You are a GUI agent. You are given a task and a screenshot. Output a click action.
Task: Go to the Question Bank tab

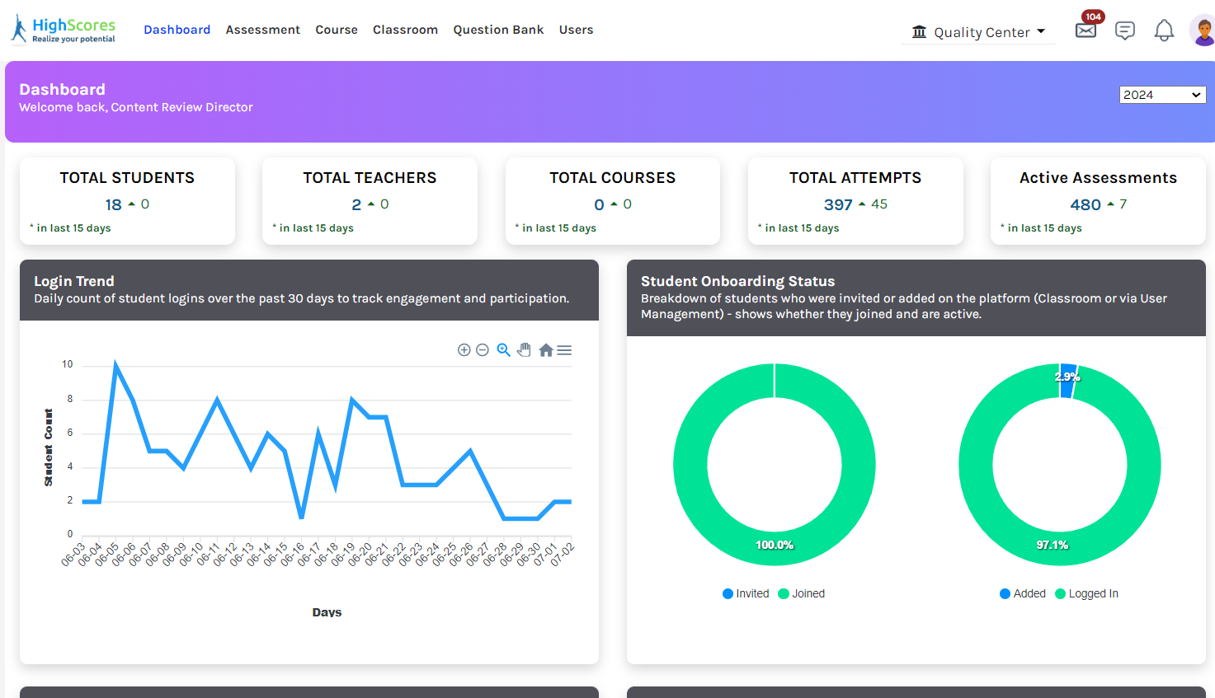coord(498,30)
